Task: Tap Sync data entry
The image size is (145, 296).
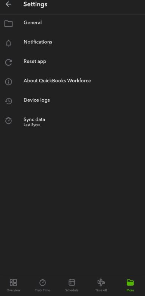Action: [73, 121]
